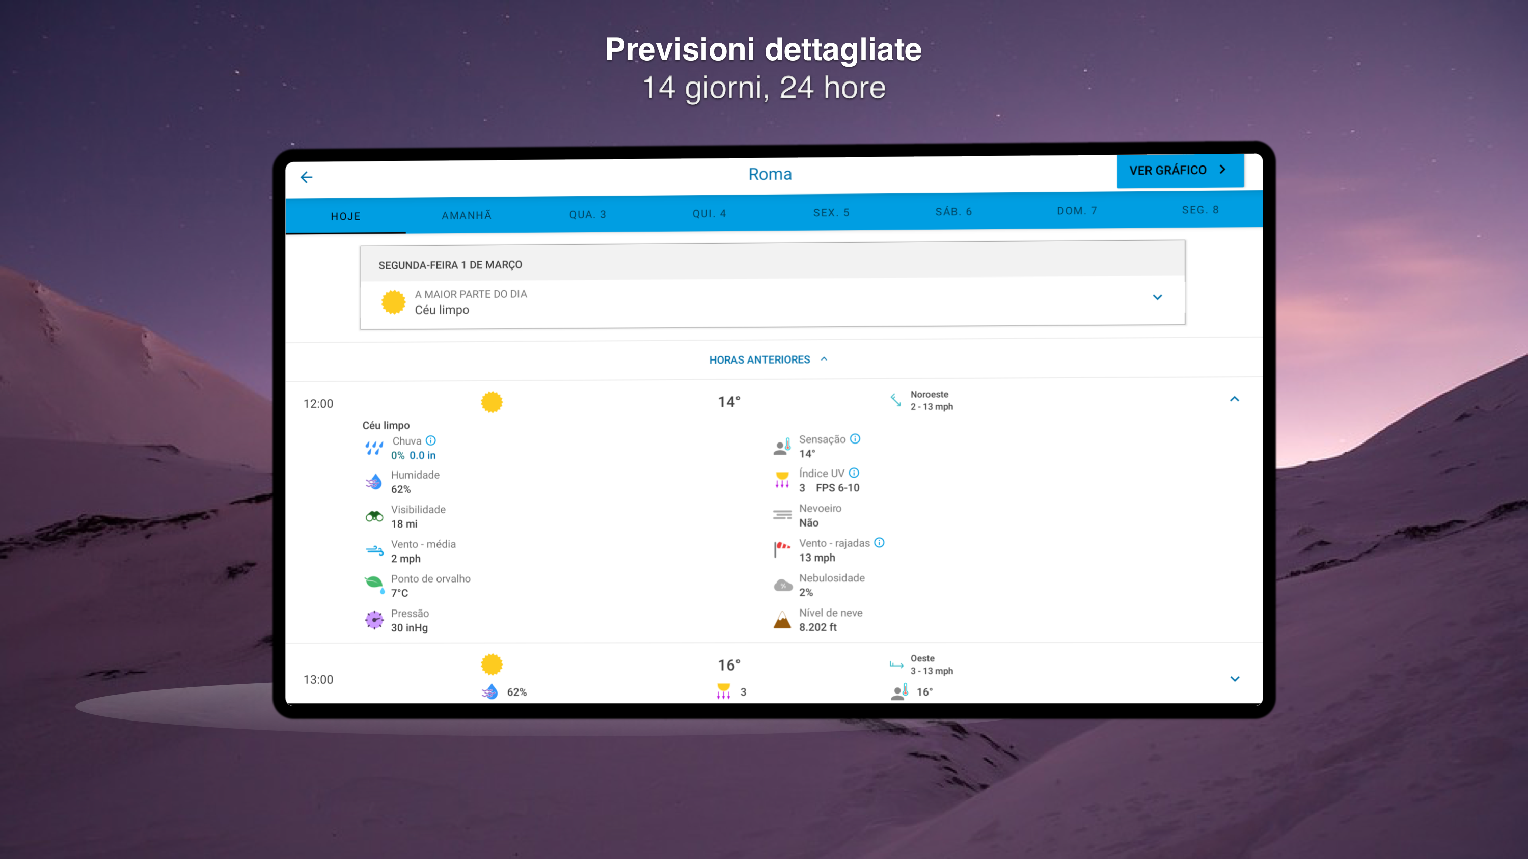Screen dimensions: 1528x859
Task: Click the Noroeste wind direction arrow
Action: pyautogui.click(x=896, y=400)
